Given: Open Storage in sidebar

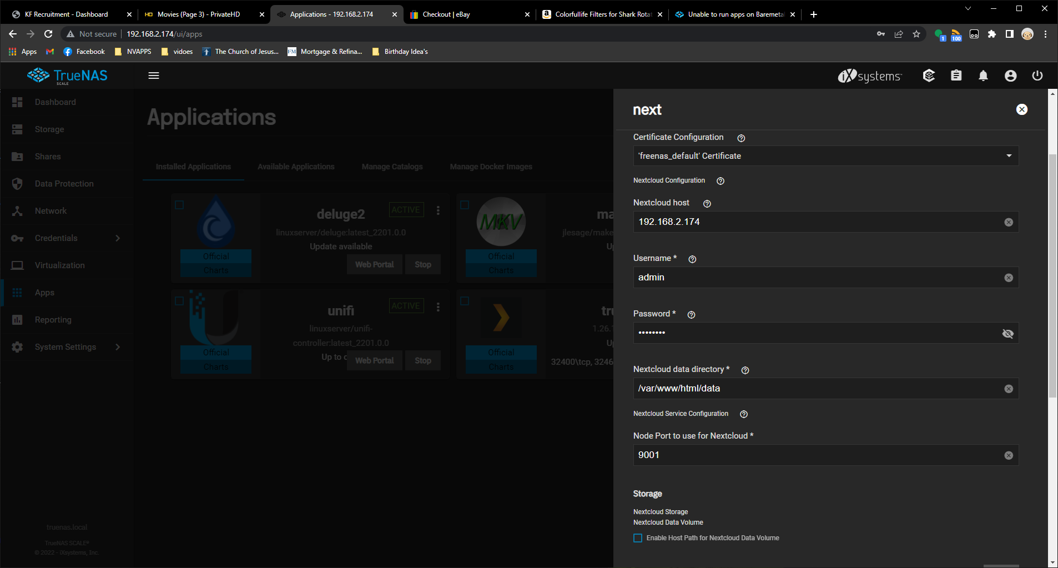Looking at the screenshot, I should point(67,129).
